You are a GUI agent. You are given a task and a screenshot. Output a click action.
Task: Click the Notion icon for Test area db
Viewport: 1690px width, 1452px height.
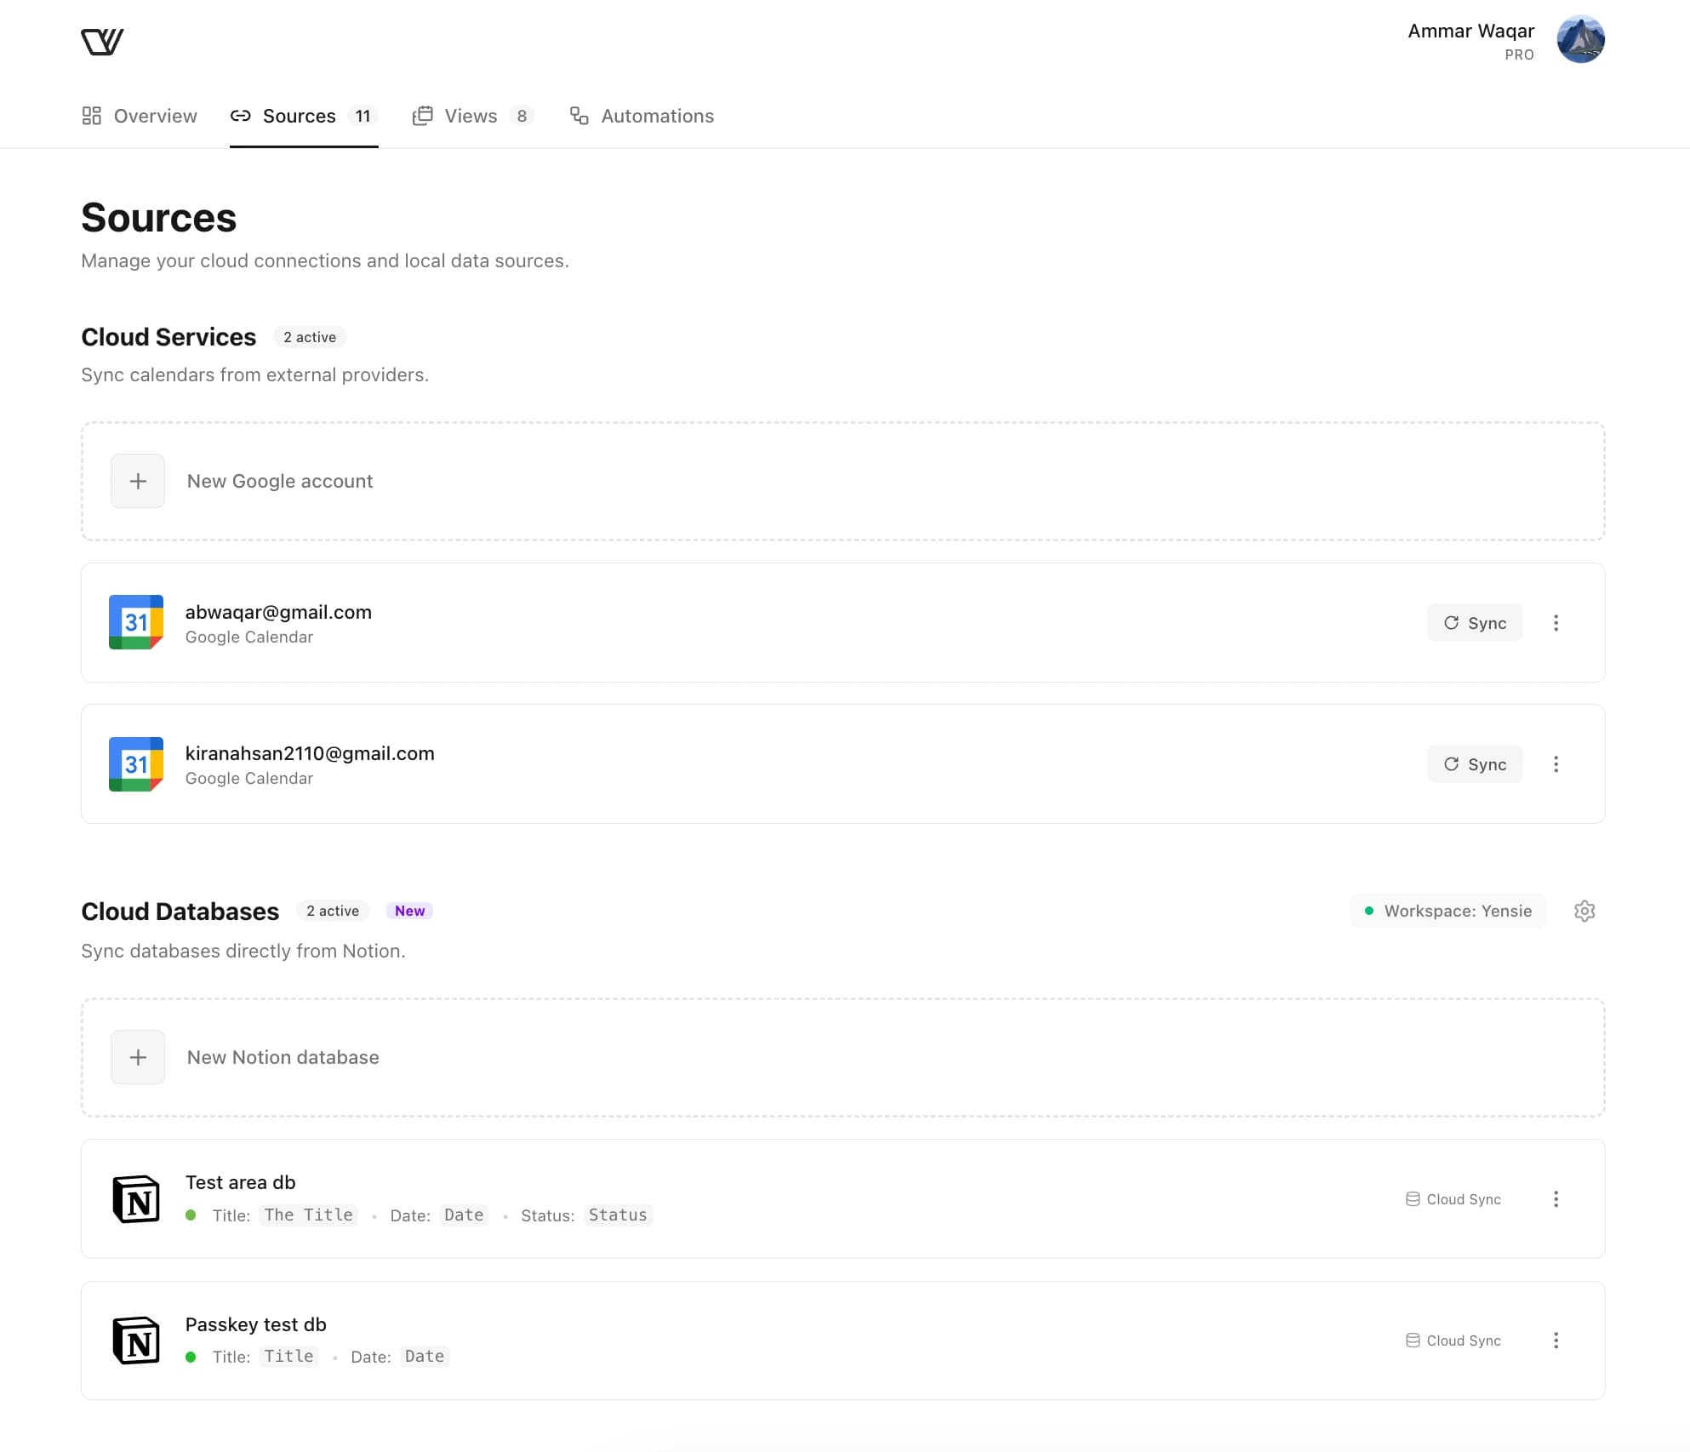pyautogui.click(x=136, y=1198)
